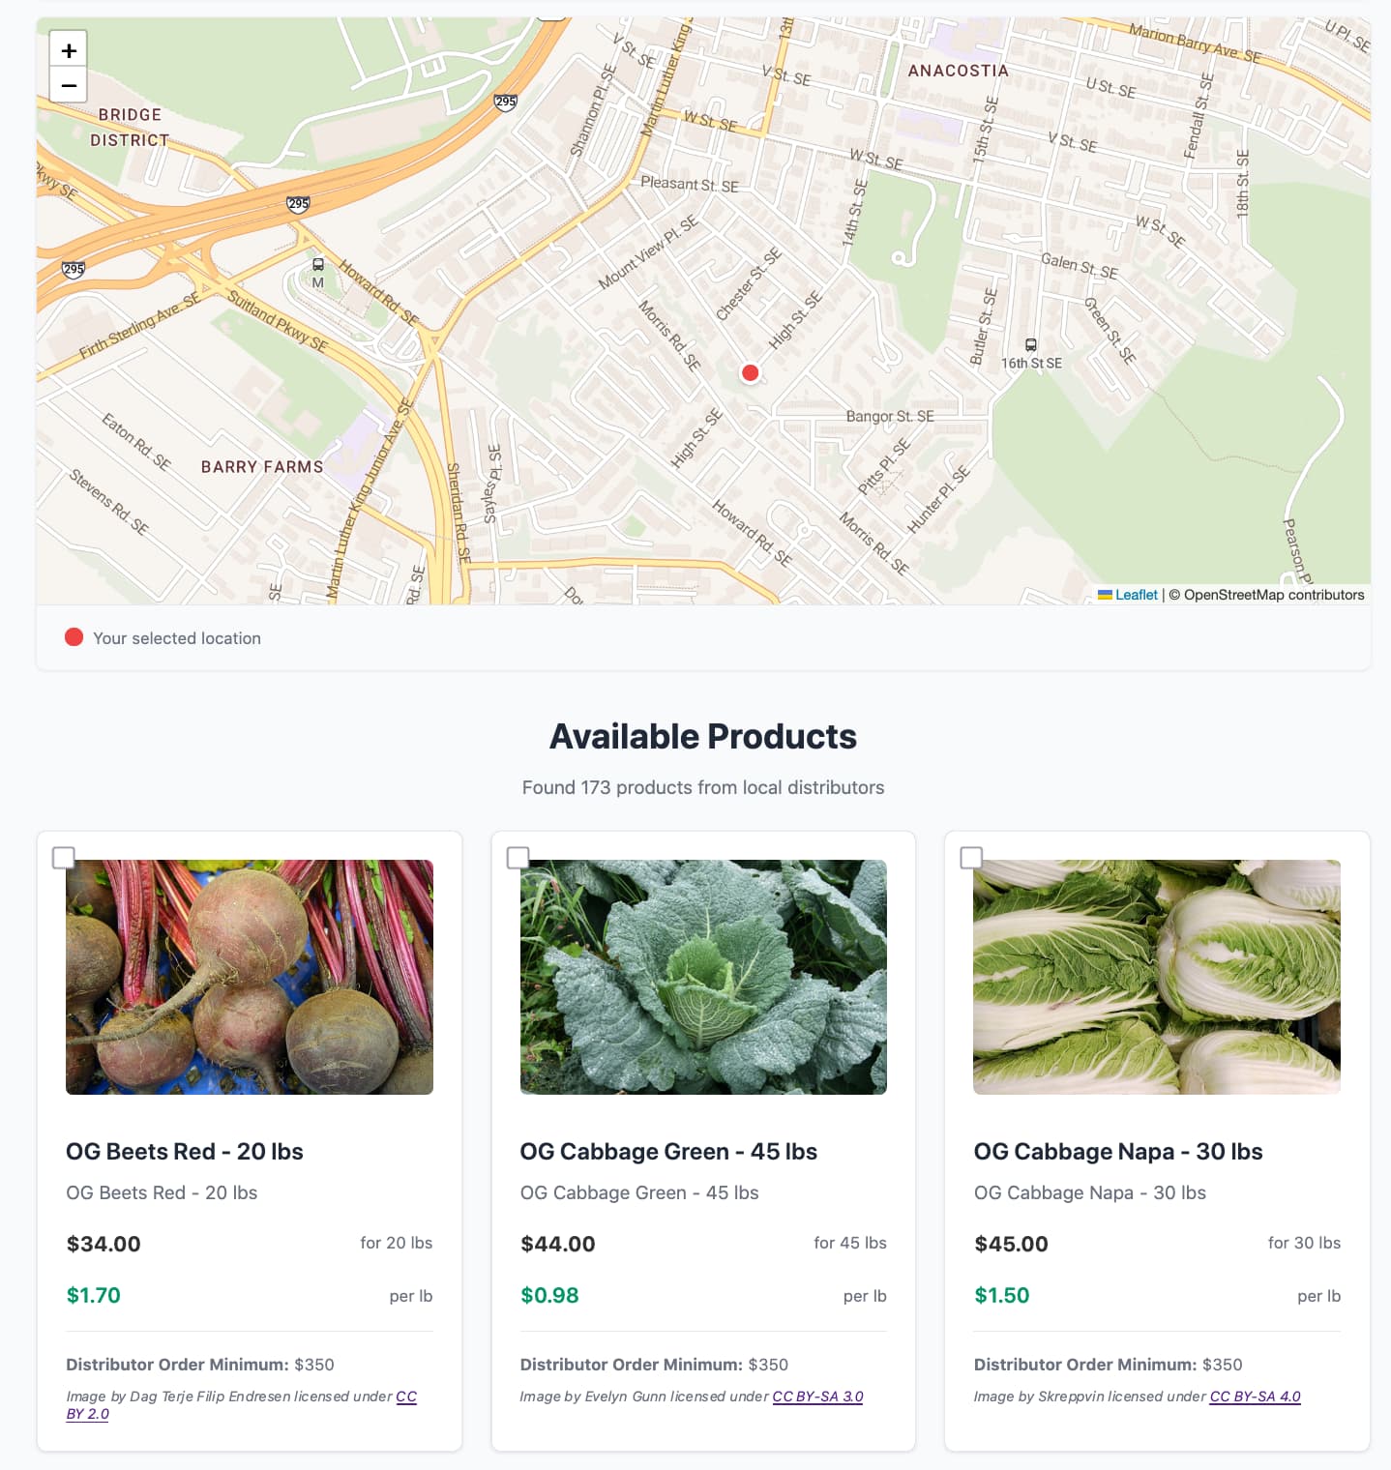This screenshot has width=1391, height=1470.
Task: Click the Metro station icon near Howard Rd
Action: click(318, 265)
